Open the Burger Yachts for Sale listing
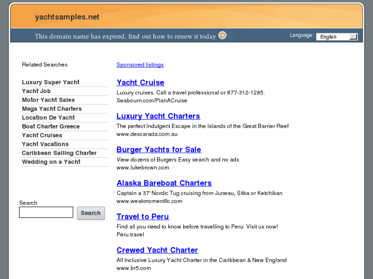This screenshot has width=373, height=279. (159, 149)
